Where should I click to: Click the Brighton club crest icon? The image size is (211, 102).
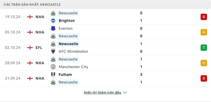pos(53,21)
